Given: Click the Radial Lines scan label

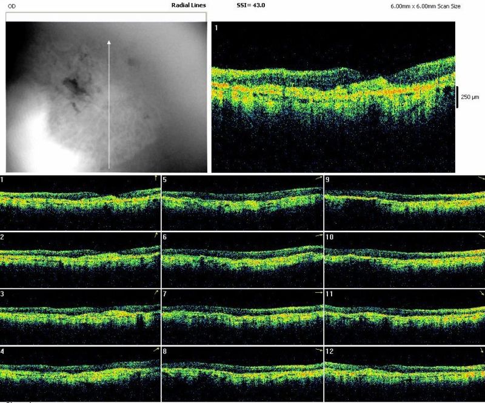Looking at the screenshot, I should [189, 5].
